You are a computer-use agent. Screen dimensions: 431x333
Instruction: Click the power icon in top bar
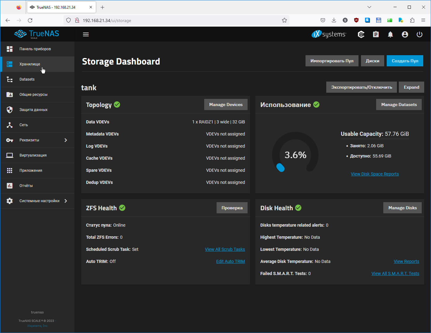(x=420, y=34)
